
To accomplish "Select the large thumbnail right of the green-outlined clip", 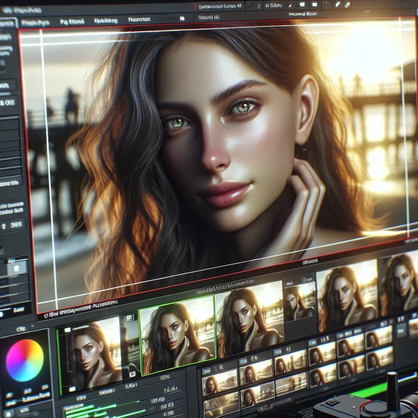I will click(250, 318).
